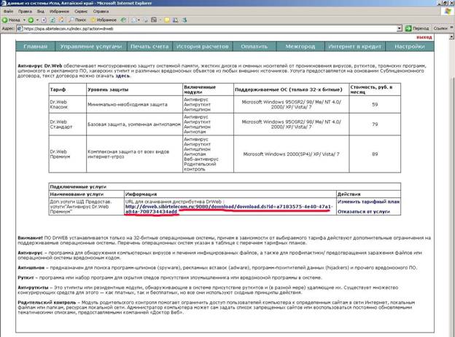Click the price 59 cell
This screenshot has width=455, height=337.
click(375, 104)
